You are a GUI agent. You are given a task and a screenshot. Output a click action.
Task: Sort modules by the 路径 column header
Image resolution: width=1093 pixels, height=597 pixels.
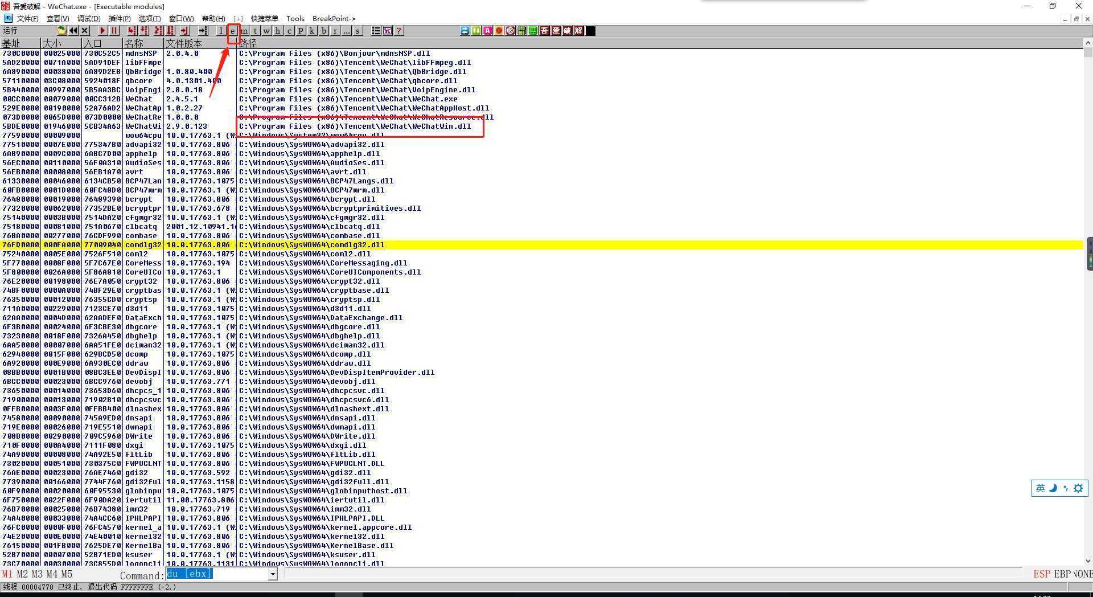click(660, 43)
